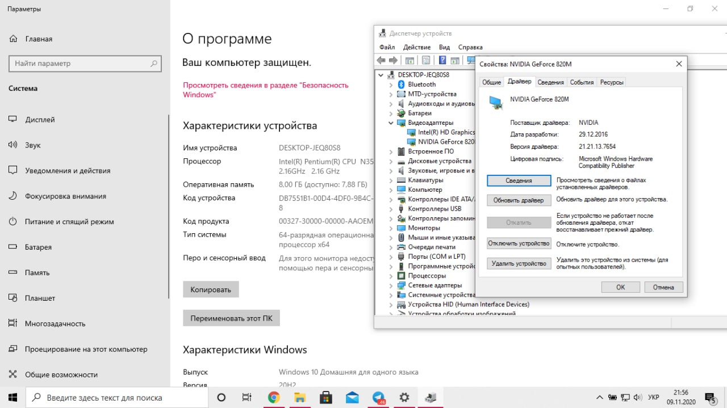727x408 pixels.
Task: Click the Back arrow in Device Manager toolbar
Action: click(x=381, y=60)
